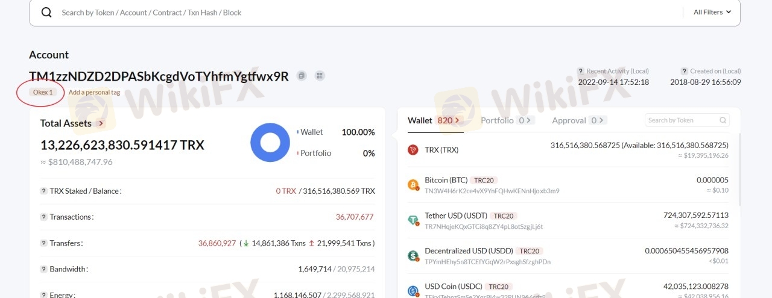Image resolution: width=772 pixels, height=298 pixels.
Task: Click help icon beside Bandwidth
Action: 43,269
